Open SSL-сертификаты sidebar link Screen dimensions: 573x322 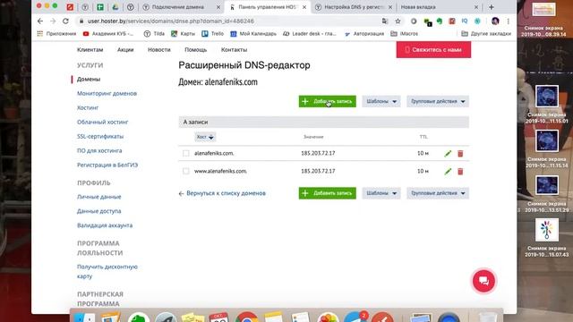tap(100, 136)
